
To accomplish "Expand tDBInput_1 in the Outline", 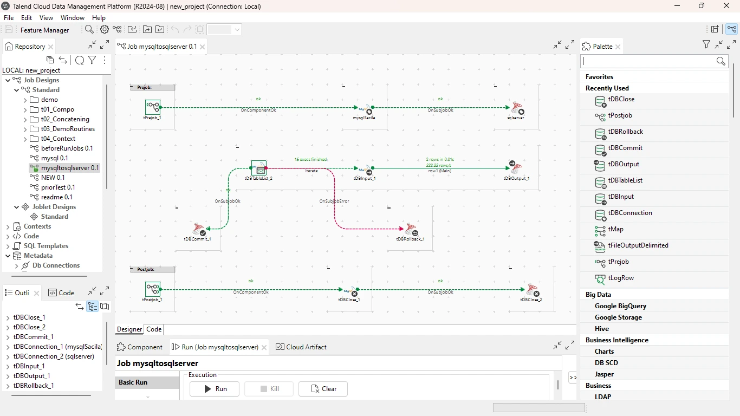I will pyautogui.click(x=8, y=366).
